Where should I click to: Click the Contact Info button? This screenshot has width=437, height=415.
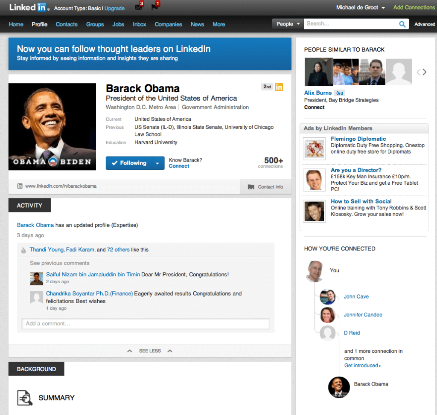[265, 187]
